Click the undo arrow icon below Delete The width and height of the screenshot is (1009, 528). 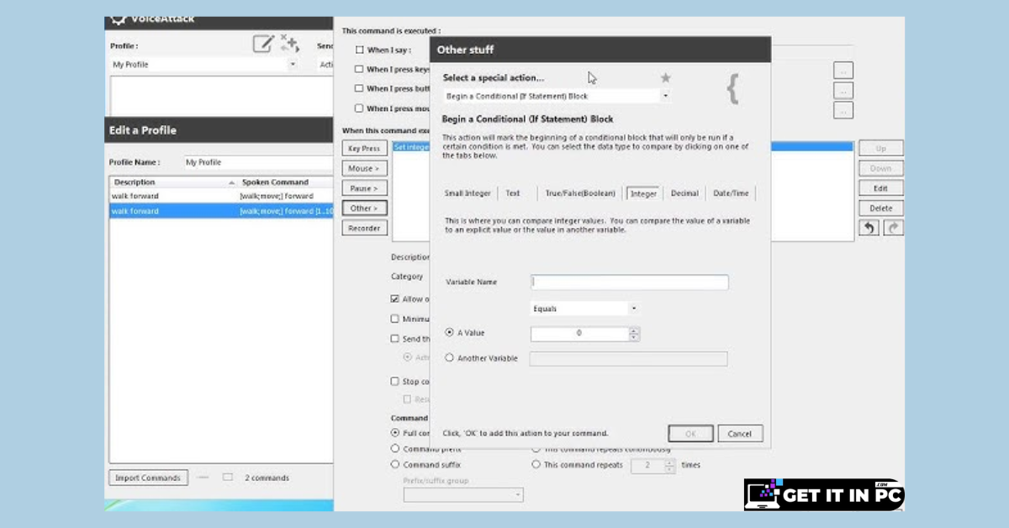[x=869, y=228]
